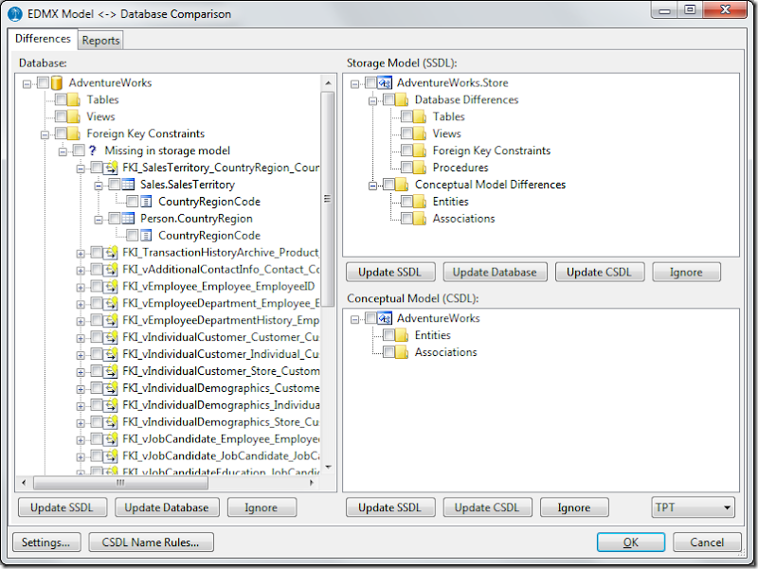The image size is (758, 569).
Task: Click the Tables folder icon in Database tree
Action: [74, 100]
